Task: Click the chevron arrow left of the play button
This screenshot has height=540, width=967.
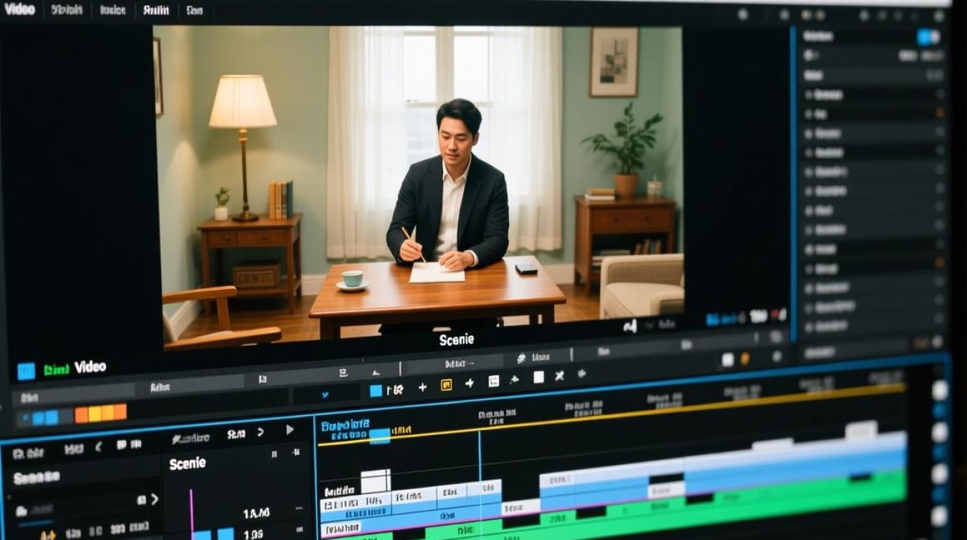Action: click(260, 432)
